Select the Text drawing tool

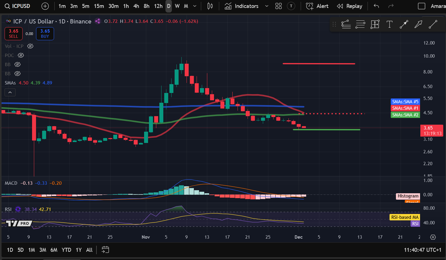pos(389,24)
